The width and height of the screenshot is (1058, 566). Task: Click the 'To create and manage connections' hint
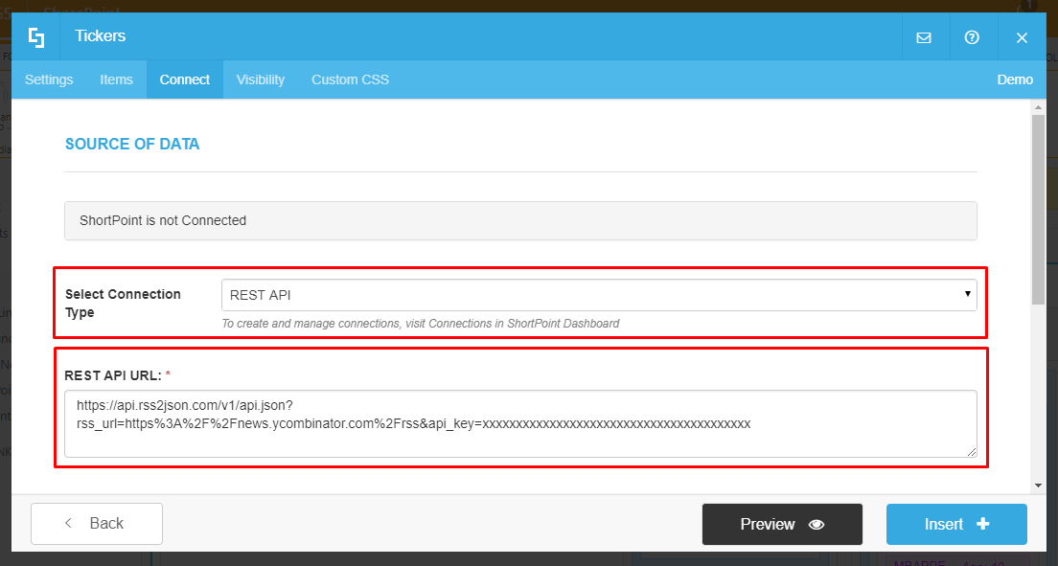click(421, 323)
